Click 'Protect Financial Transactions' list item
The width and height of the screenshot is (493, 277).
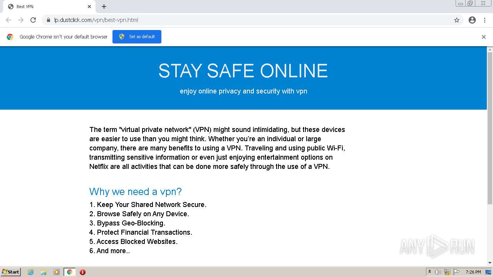[x=141, y=232]
